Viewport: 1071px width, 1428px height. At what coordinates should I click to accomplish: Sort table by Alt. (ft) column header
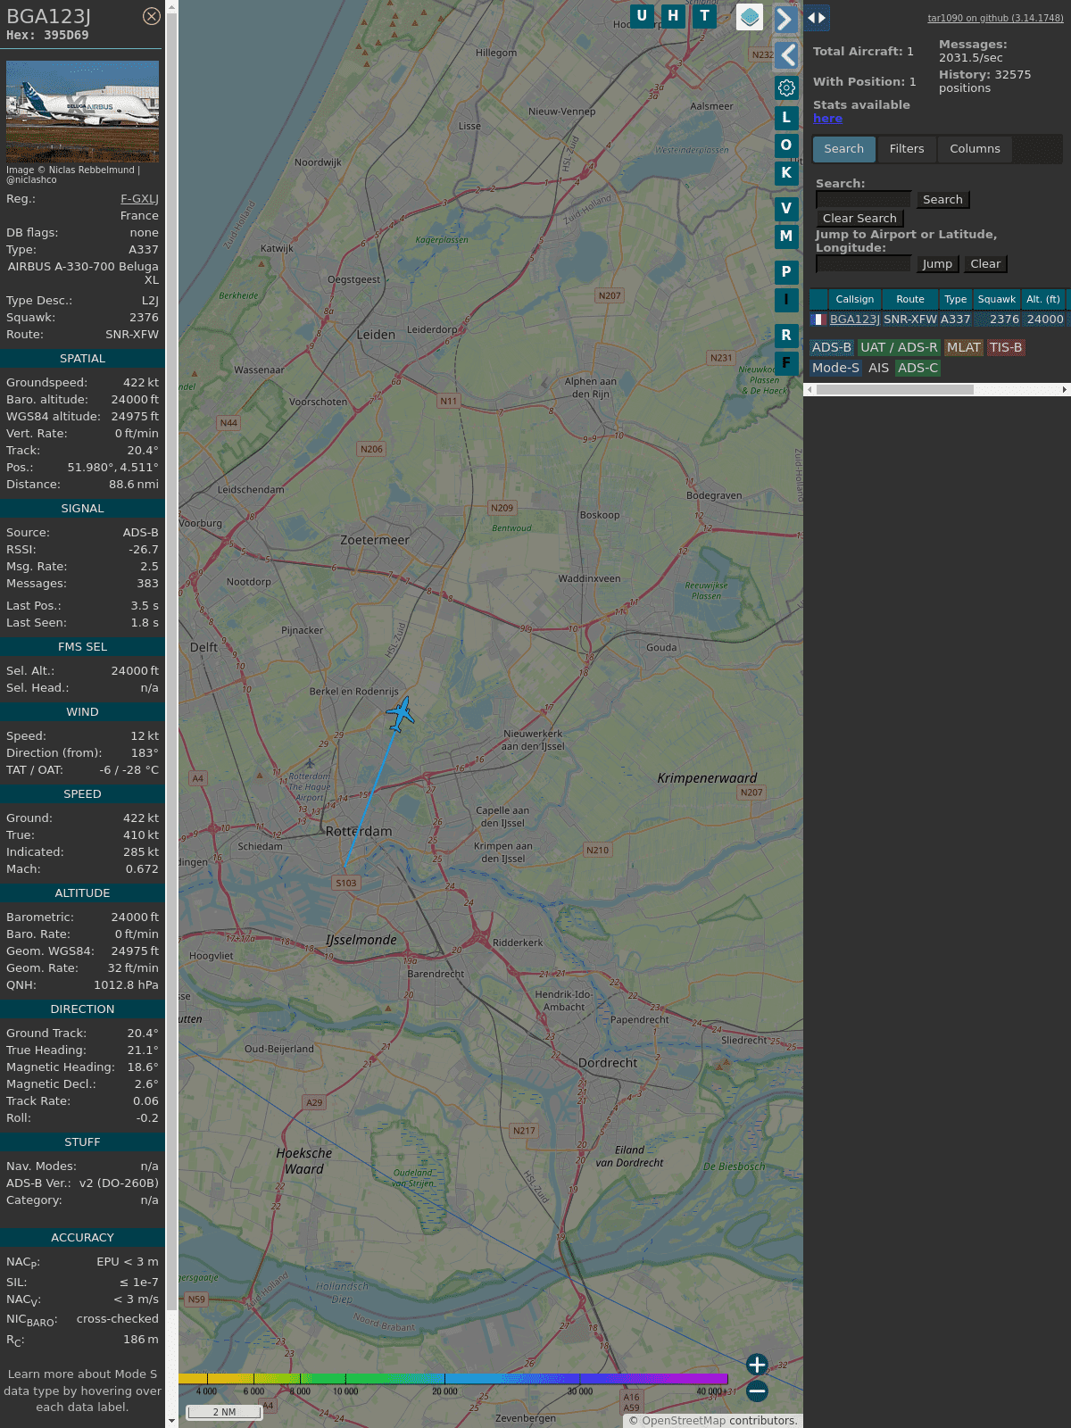click(x=1043, y=299)
